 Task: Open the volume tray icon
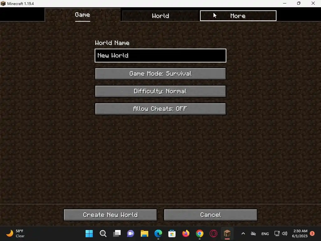click(x=285, y=233)
